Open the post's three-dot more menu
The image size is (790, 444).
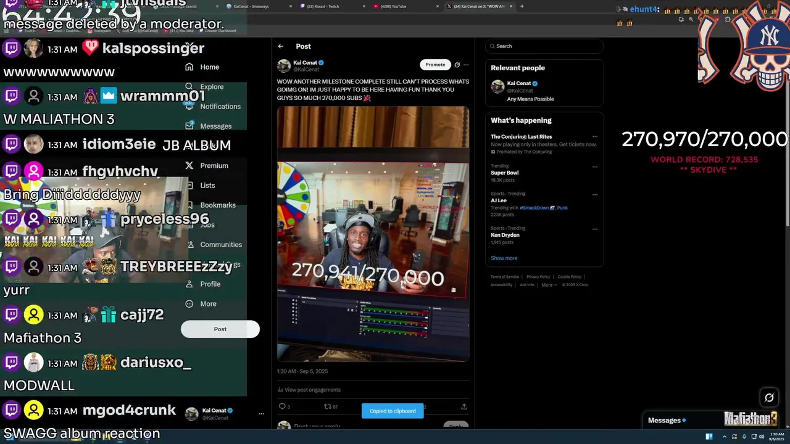[466, 65]
